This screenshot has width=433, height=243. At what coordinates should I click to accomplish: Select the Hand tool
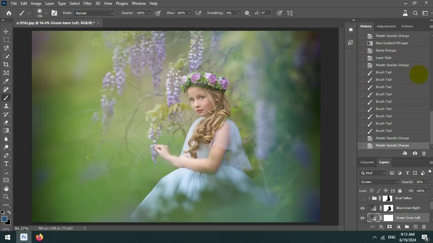[x=6, y=188]
